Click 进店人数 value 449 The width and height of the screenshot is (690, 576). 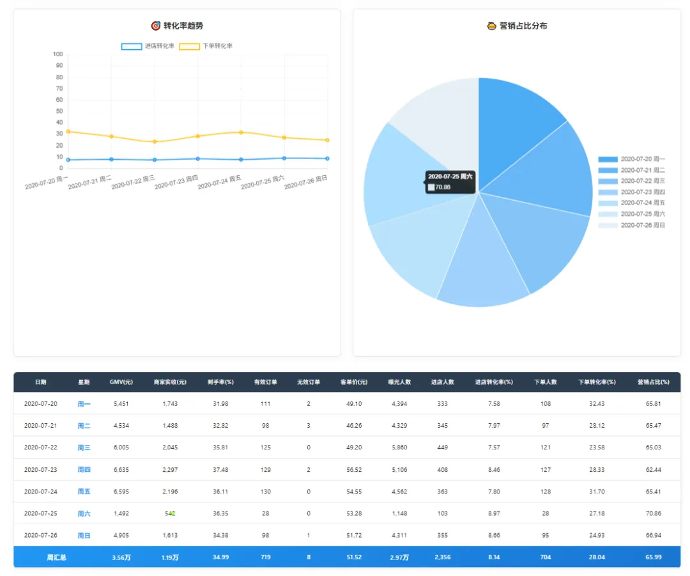442,448
